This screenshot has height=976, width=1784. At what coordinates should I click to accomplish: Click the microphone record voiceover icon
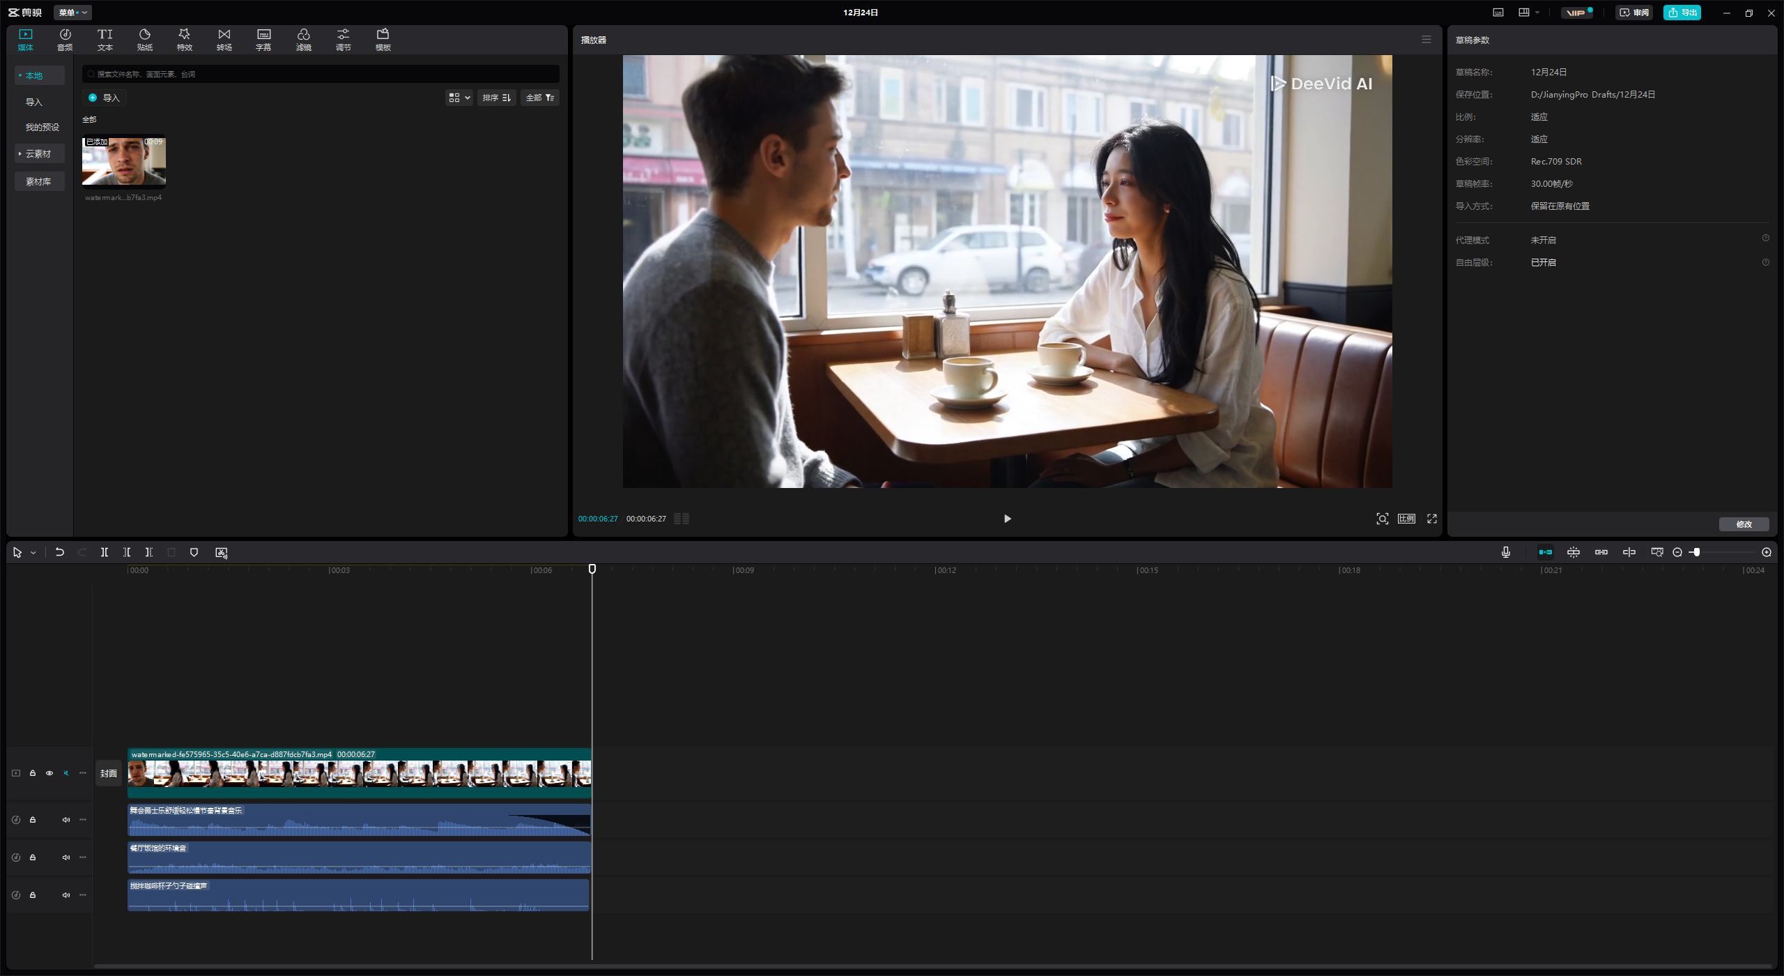click(1506, 552)
